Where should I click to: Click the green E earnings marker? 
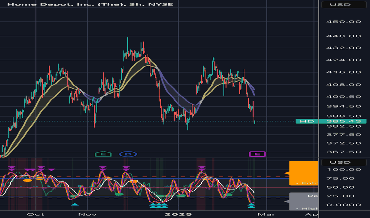click(103, 154)
